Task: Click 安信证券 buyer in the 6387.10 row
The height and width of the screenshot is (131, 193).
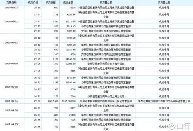Action: coord(106,31)
